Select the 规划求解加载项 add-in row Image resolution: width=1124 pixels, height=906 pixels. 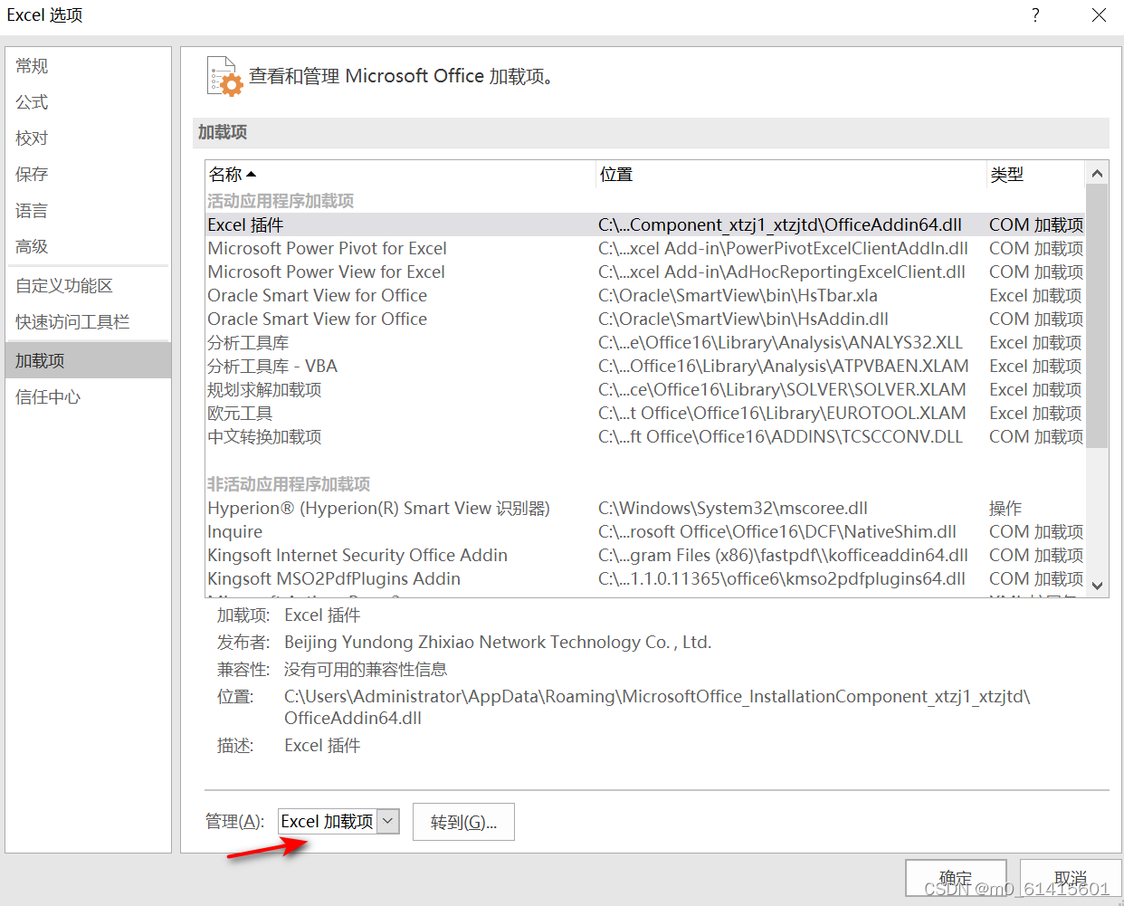click(262, 389)
